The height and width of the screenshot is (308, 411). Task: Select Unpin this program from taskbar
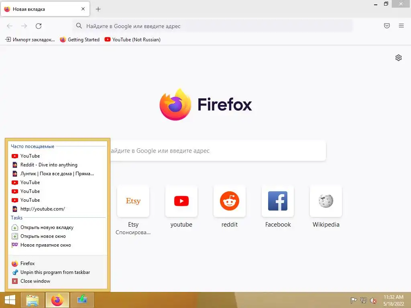pyautogui.click(x=57, y=272)
